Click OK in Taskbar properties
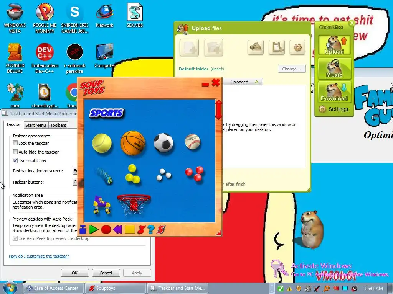 (75, 273)
